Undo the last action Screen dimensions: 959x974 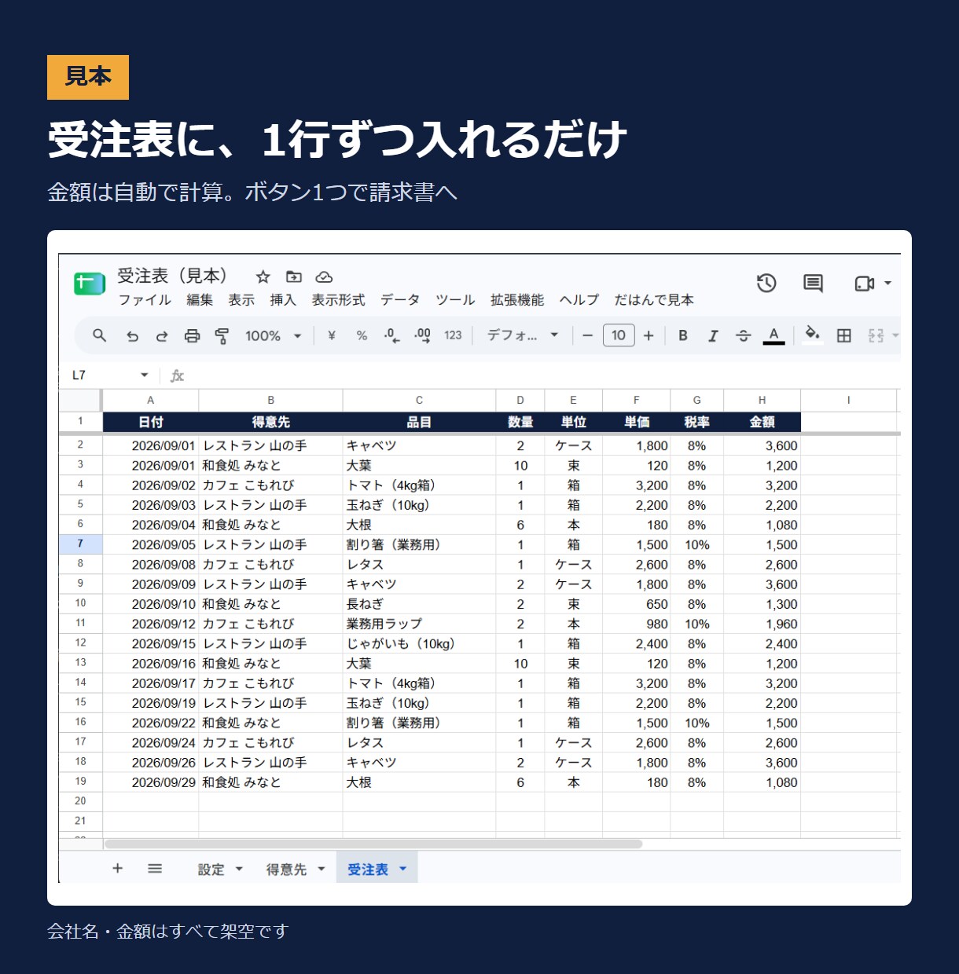click(132, 336)
